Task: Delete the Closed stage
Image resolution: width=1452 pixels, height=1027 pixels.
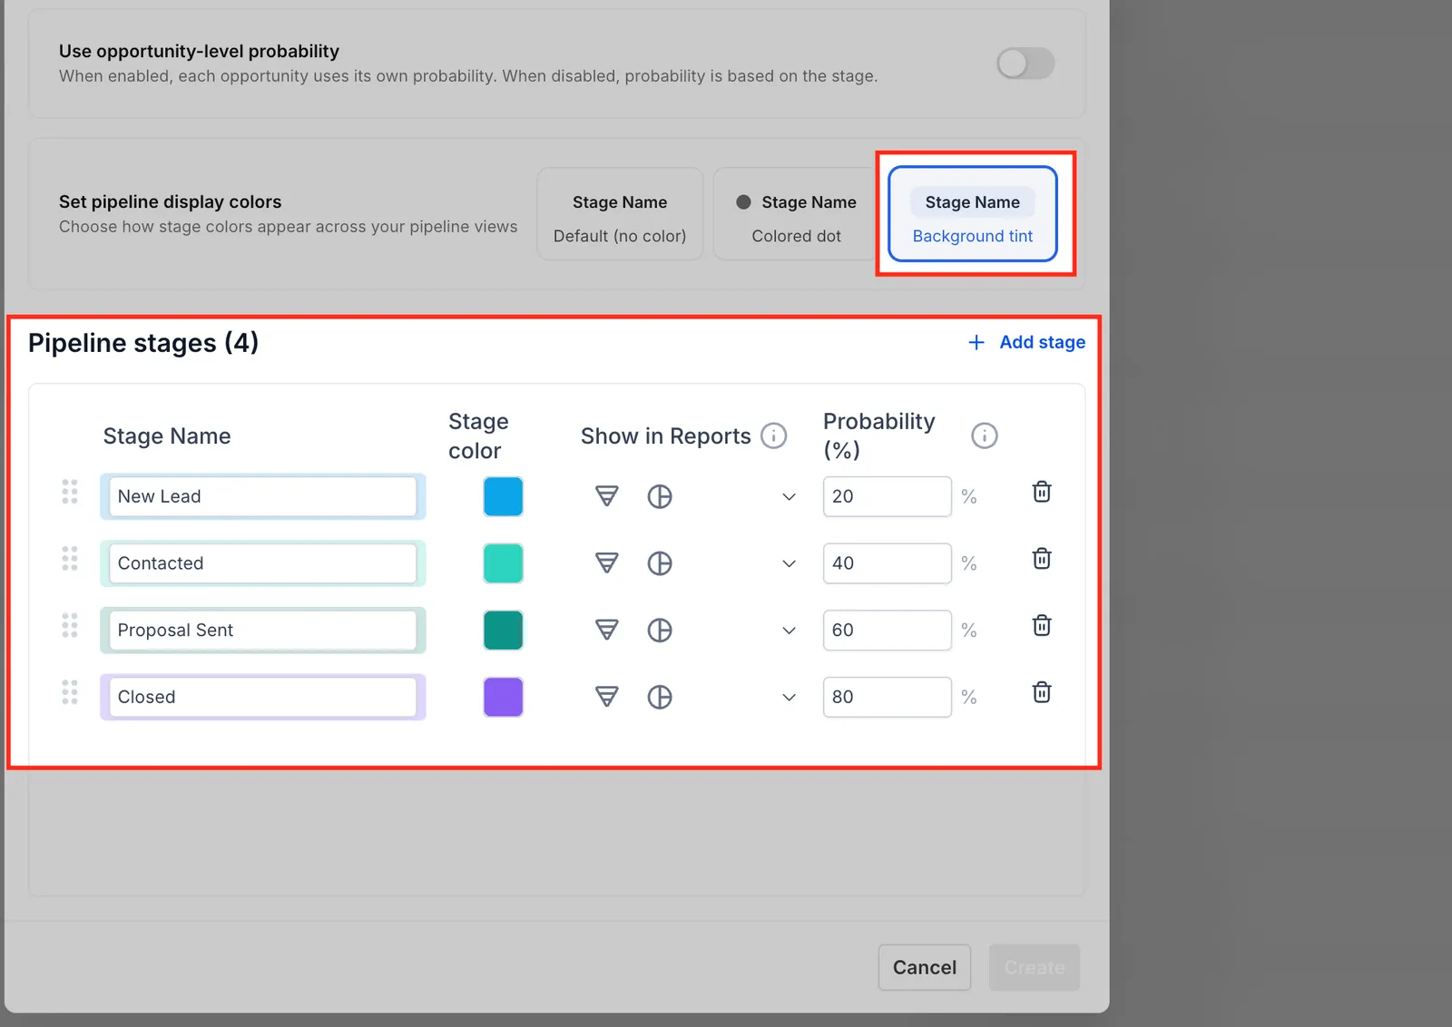Action: 1042,692
